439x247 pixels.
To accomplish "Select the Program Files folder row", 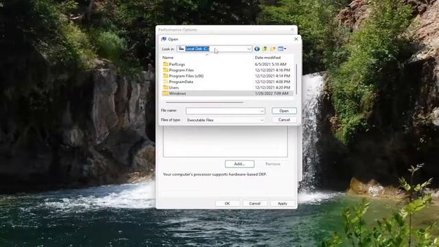I will (227, 70).
